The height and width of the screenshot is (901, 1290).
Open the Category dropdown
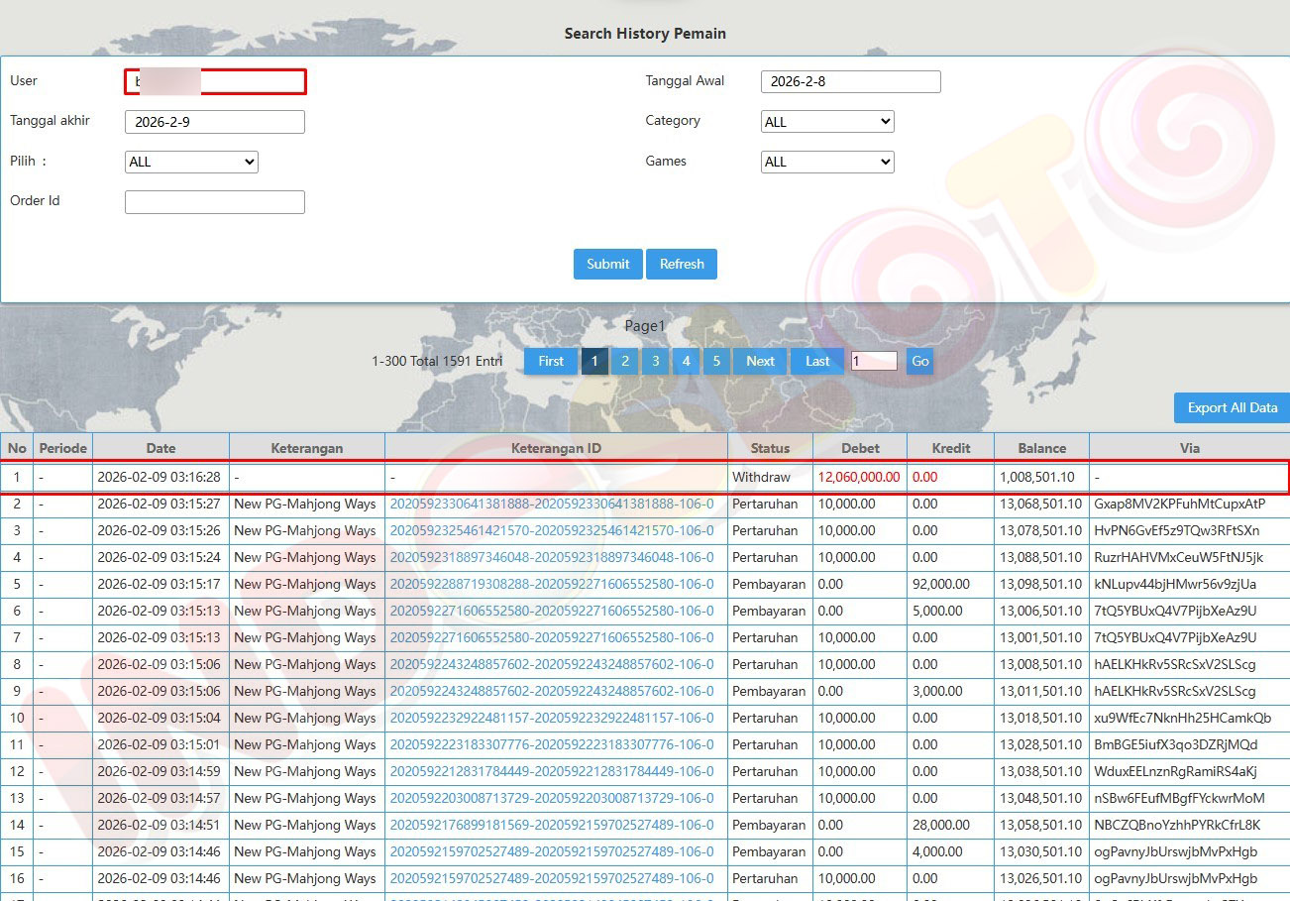pyautogui.click(x=827, y=122)
